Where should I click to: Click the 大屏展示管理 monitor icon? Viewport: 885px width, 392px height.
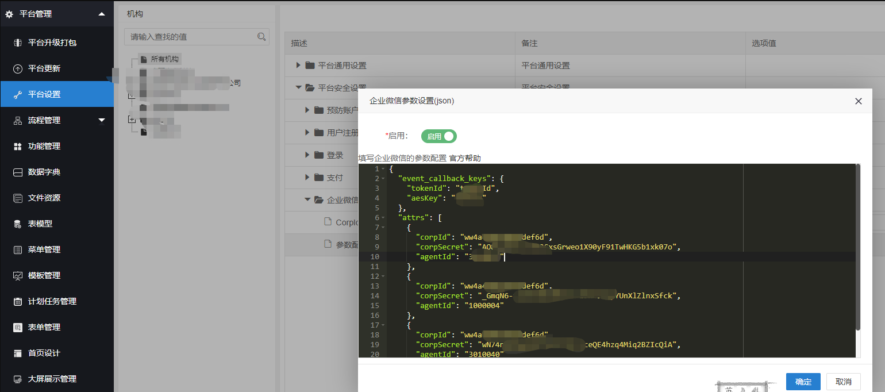tap(17, 379)
